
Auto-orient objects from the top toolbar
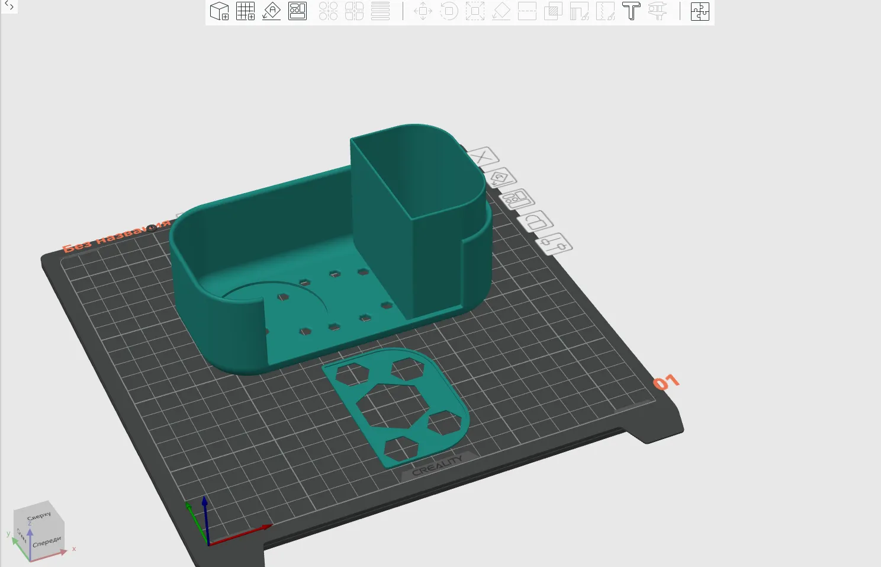(271, 11)
